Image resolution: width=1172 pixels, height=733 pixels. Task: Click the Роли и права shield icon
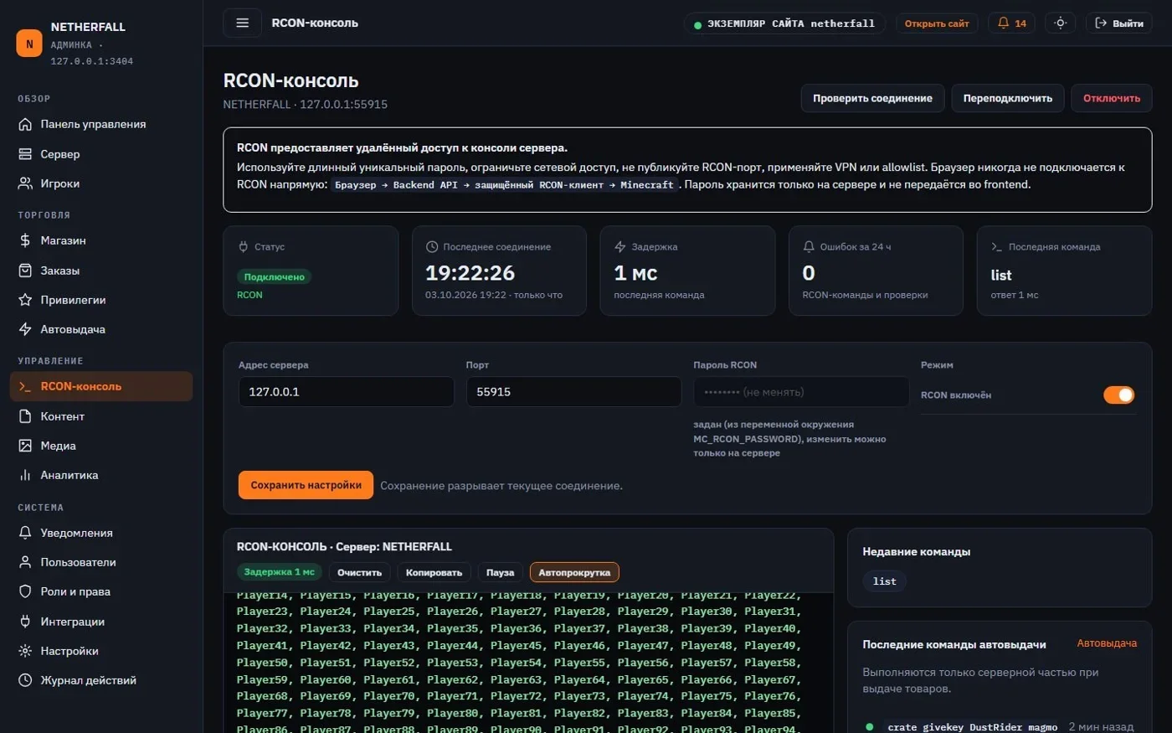[25, 591]
